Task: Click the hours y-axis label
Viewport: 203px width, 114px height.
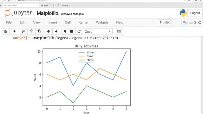Action: click(x=35, y=78)
